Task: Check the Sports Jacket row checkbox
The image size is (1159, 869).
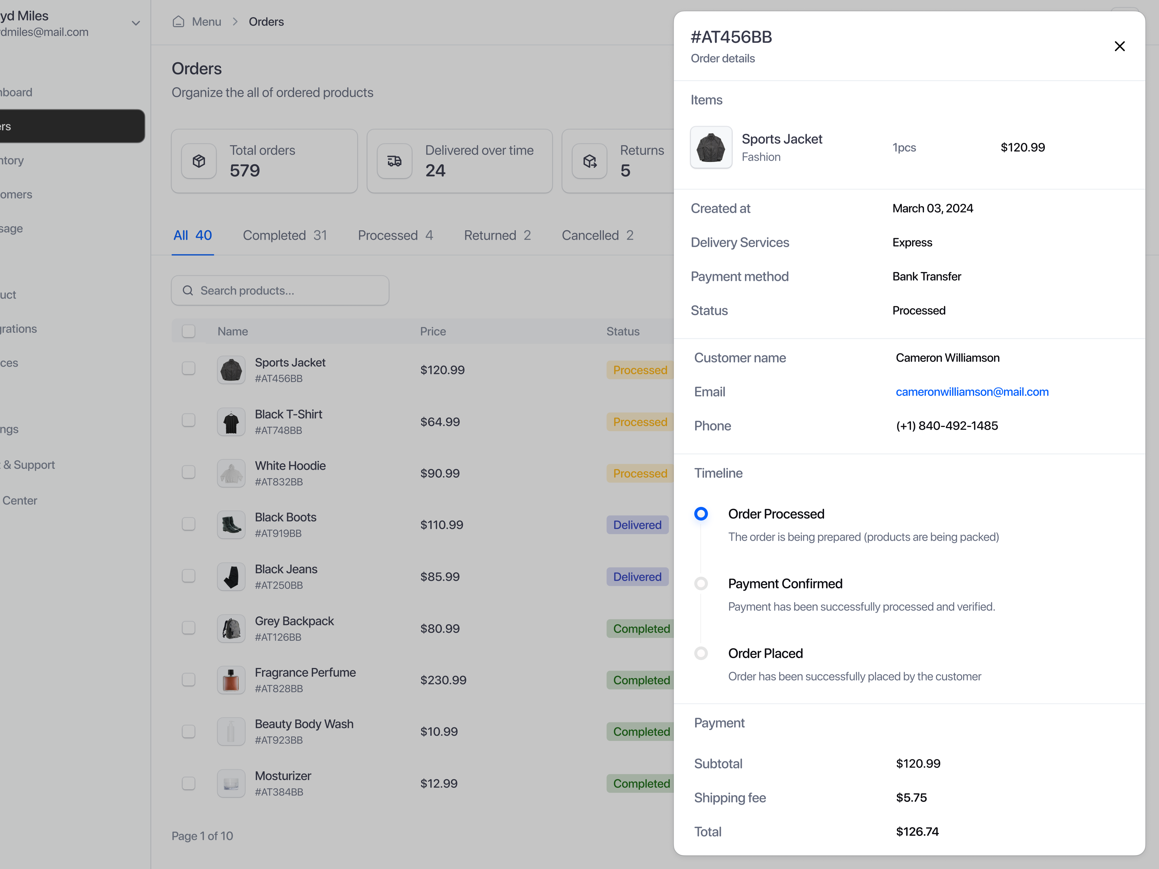Action: 189,368
